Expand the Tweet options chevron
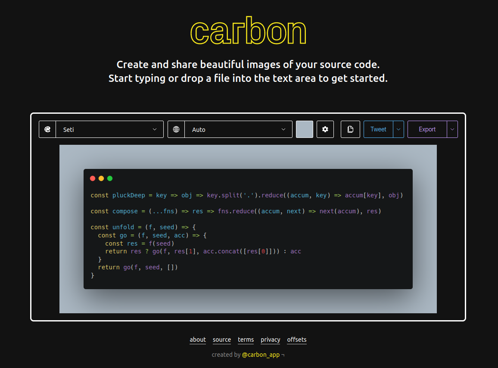The width and height of the screenshot is (498, 368). (x=398, y=129)
